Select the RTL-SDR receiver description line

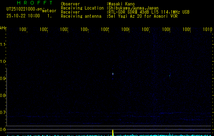pos(149,12)
